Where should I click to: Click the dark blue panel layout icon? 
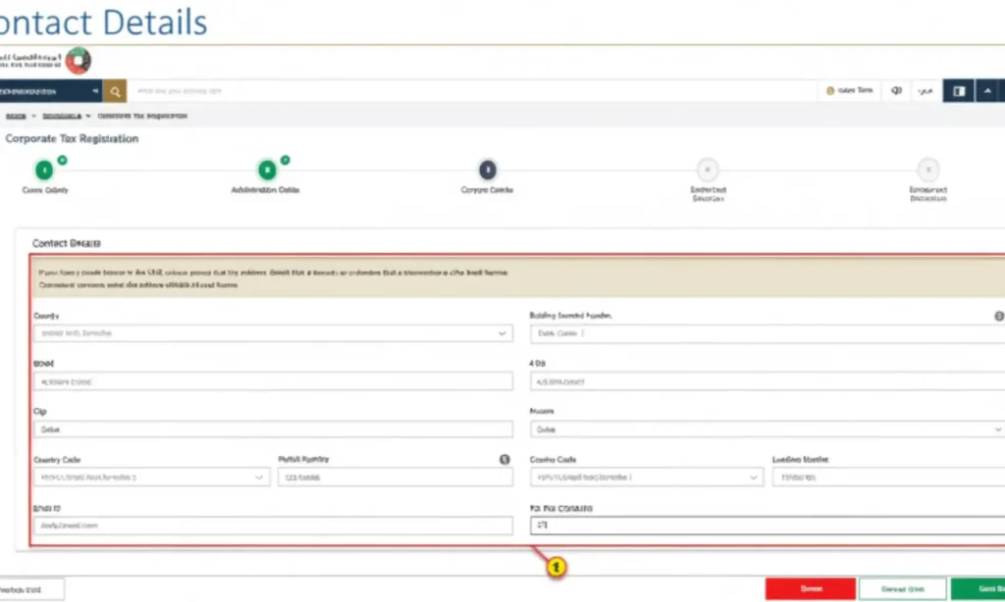(958, 91)
